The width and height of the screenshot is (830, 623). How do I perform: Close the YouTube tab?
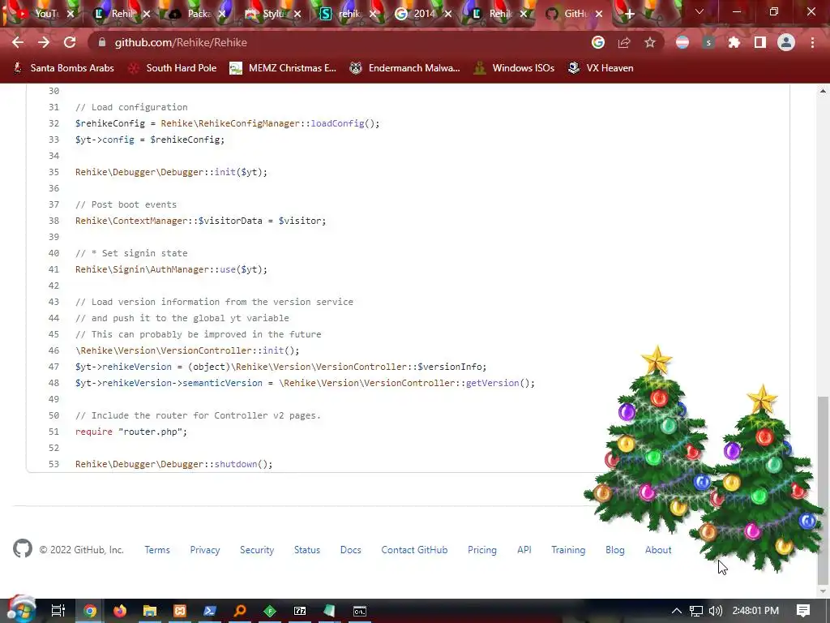(71, 14)
